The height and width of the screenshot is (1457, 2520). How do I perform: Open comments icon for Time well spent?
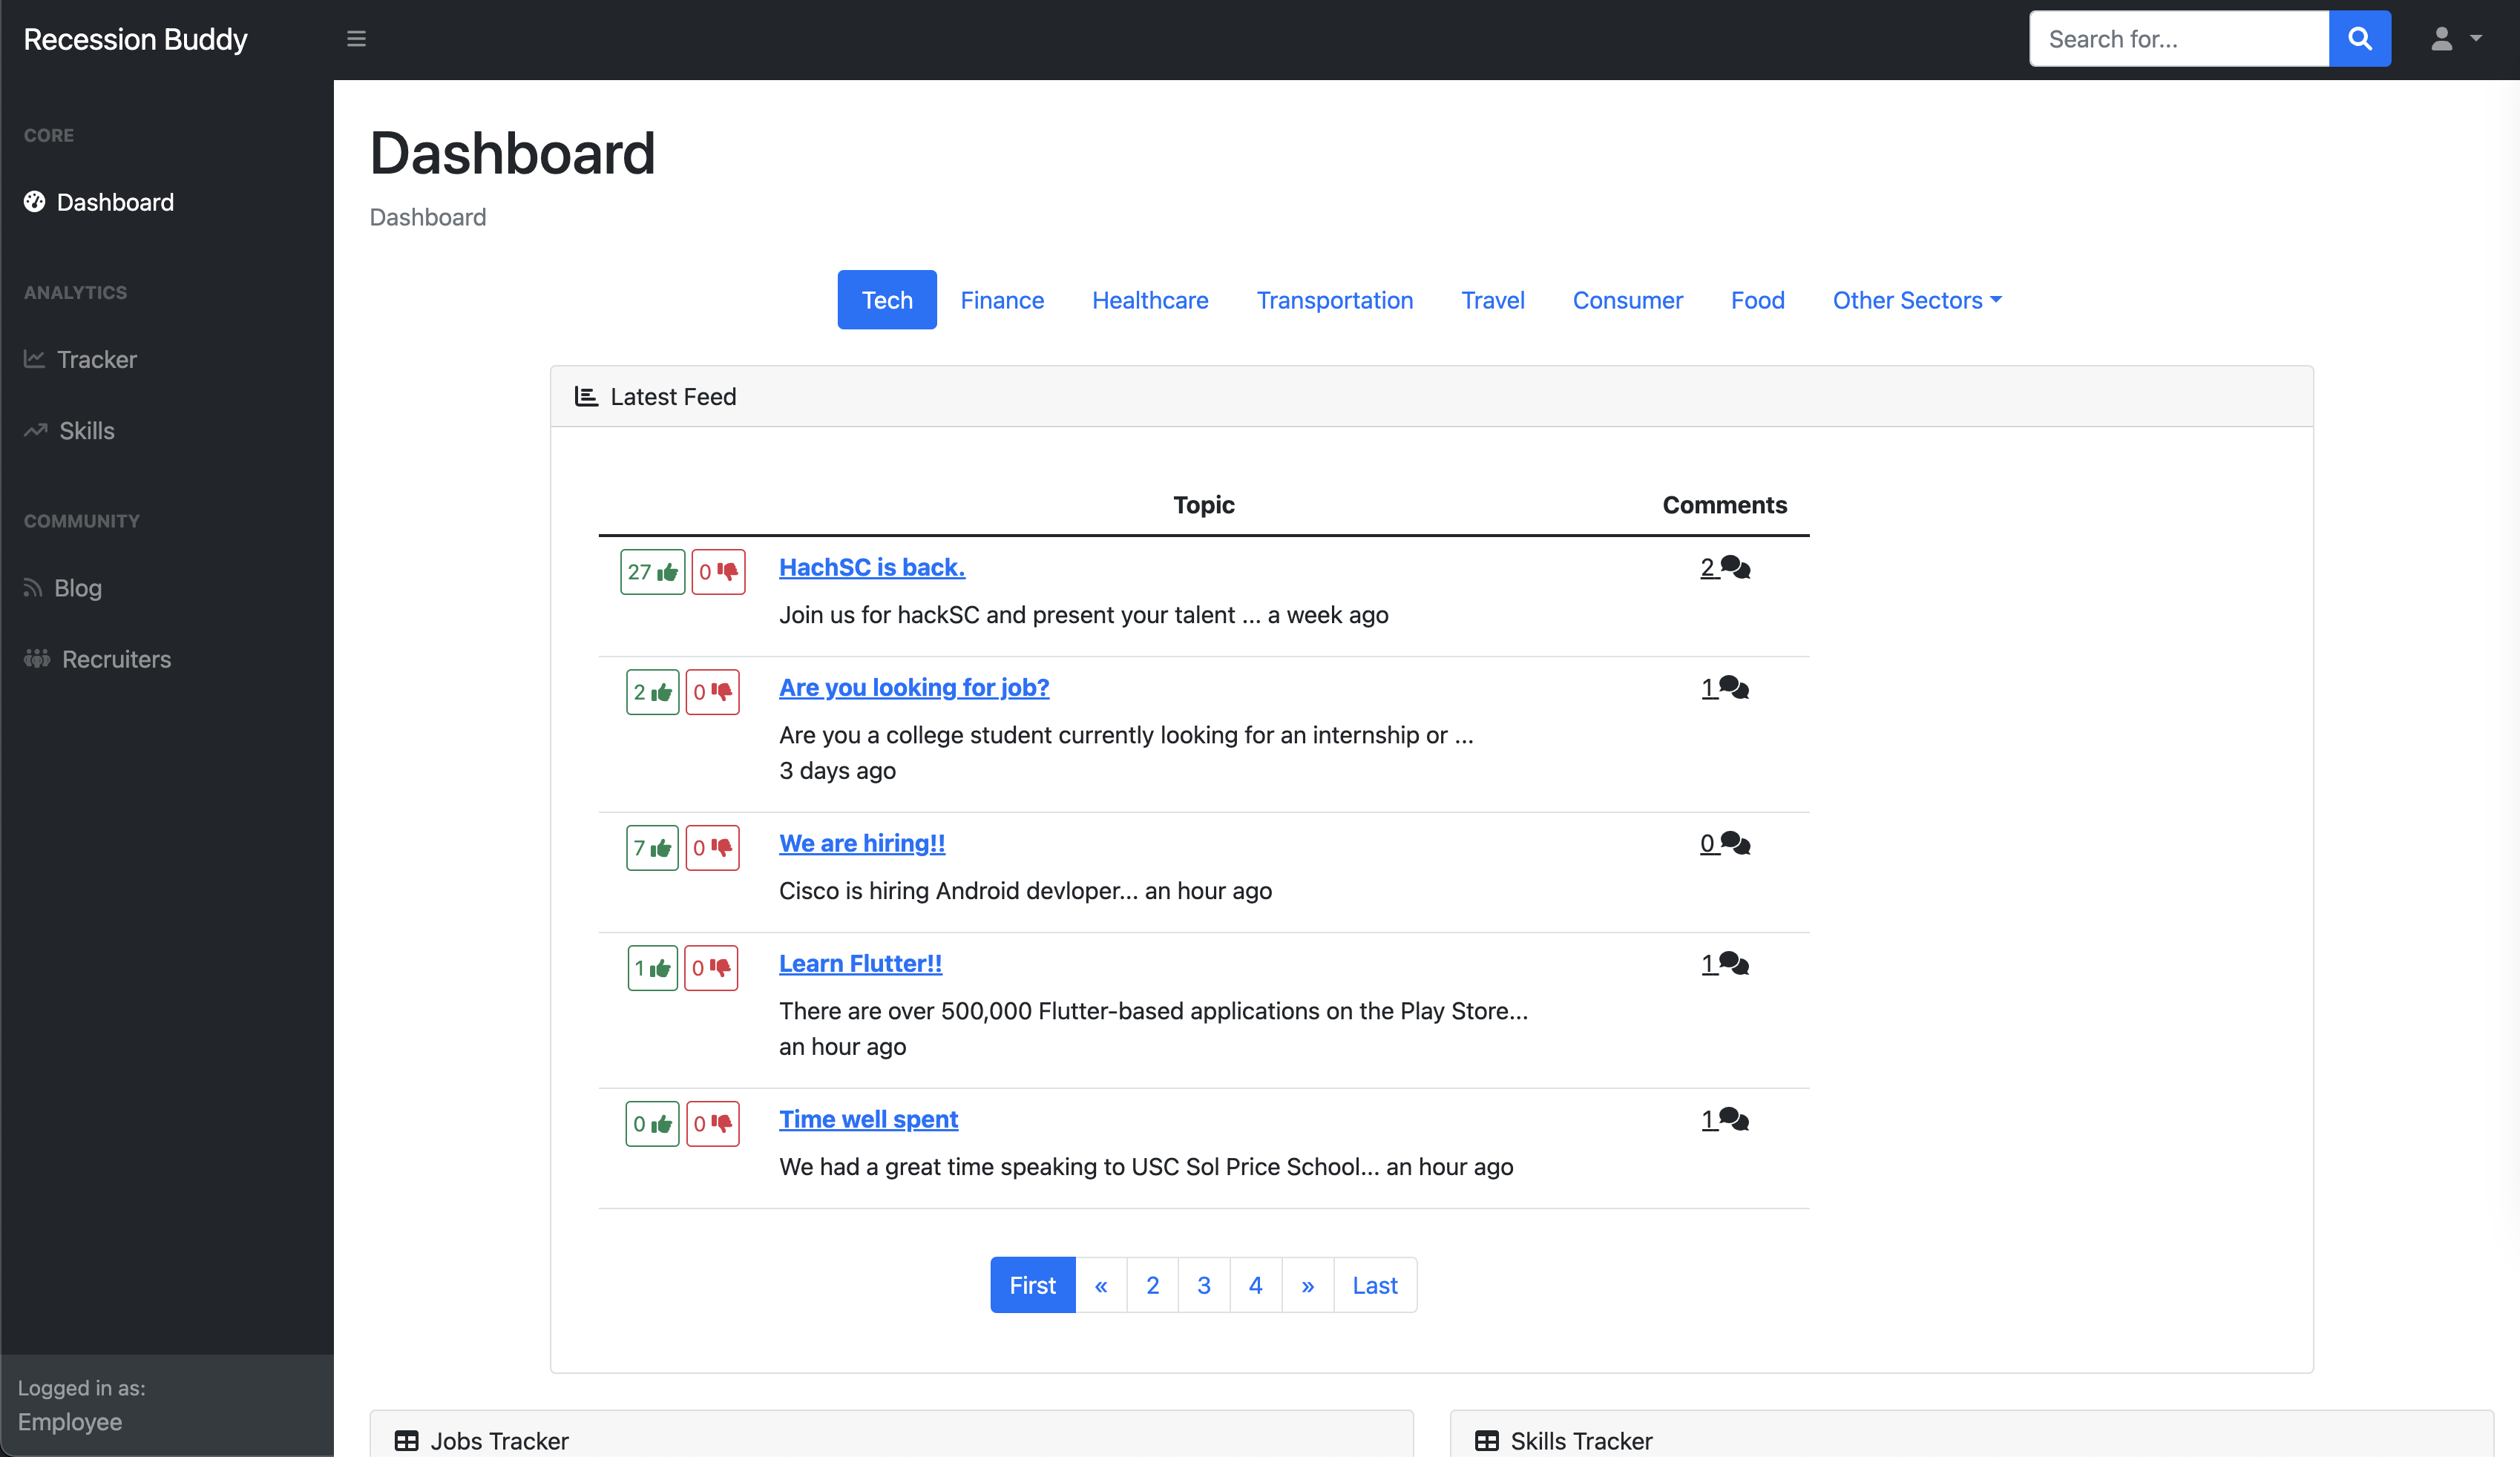coord(1734,1120)
